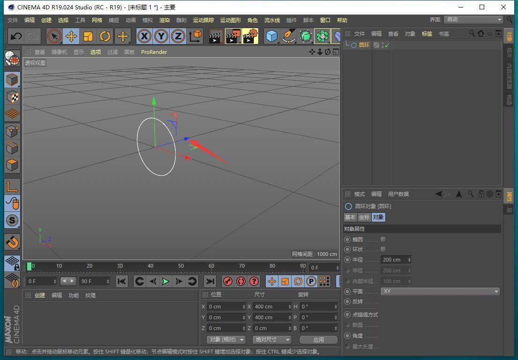The height and width of the screenshot is (360, 518).
Task: Switch to Model mode cube icon
Action: (x=12, y=80)
